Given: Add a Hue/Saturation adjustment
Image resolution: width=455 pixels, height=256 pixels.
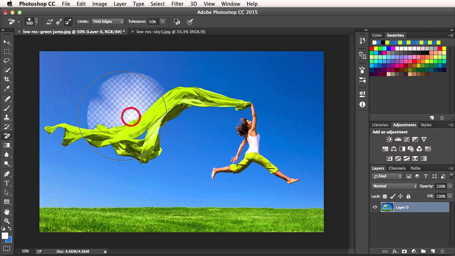Looking at the screenshot, I should pyautogui.click(x=385, y=149).
